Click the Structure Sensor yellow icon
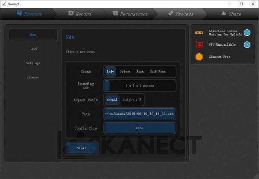This screenshot has height=179, width=259. pos(199,32)
